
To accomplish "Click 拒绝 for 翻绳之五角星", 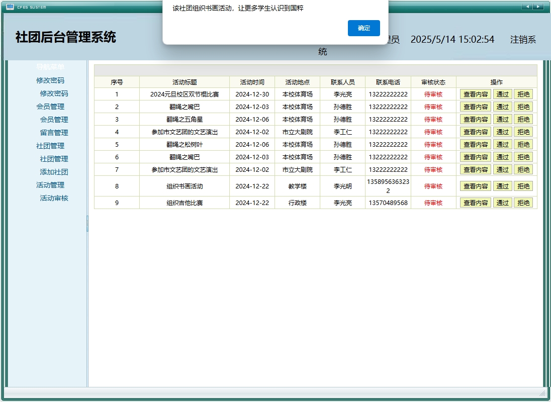I will coord(524,119).
